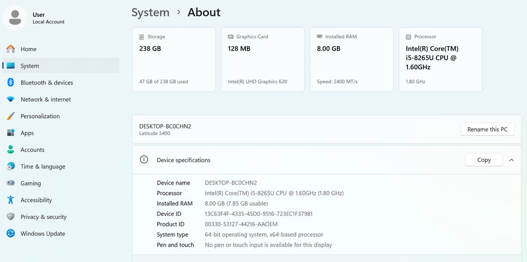Click the User profile avatar picture

pyautogui.click(x=15, y=18)
